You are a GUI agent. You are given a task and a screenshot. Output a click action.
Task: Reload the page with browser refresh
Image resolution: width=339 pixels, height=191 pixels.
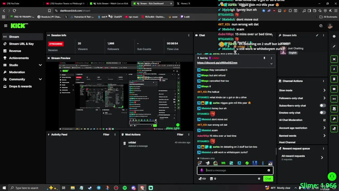tap(14, 11)
